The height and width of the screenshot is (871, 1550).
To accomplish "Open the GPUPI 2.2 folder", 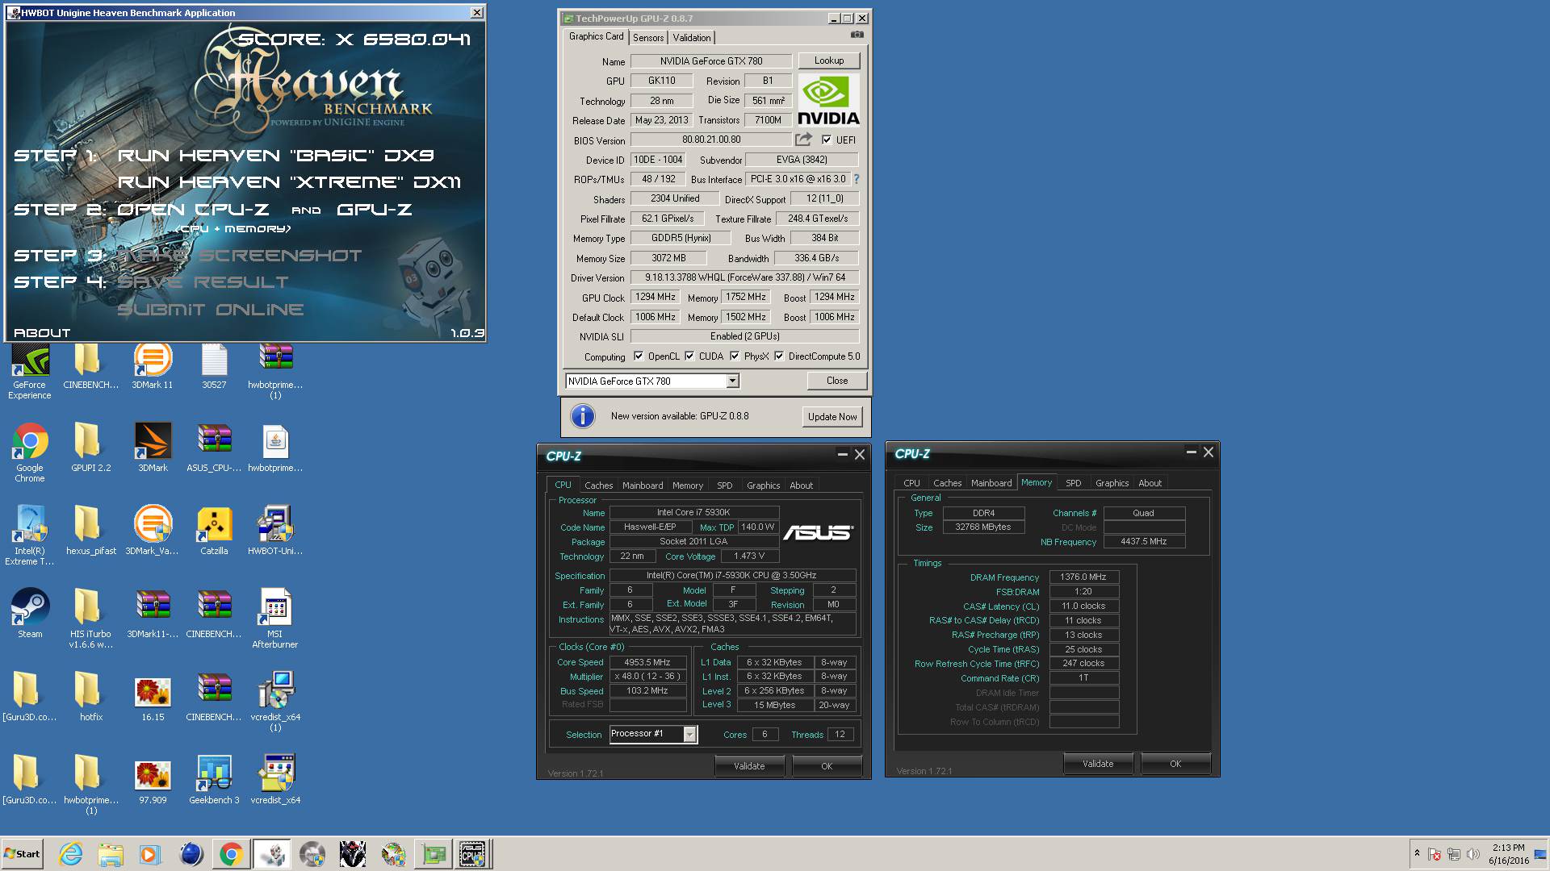I will coord(90,448).
